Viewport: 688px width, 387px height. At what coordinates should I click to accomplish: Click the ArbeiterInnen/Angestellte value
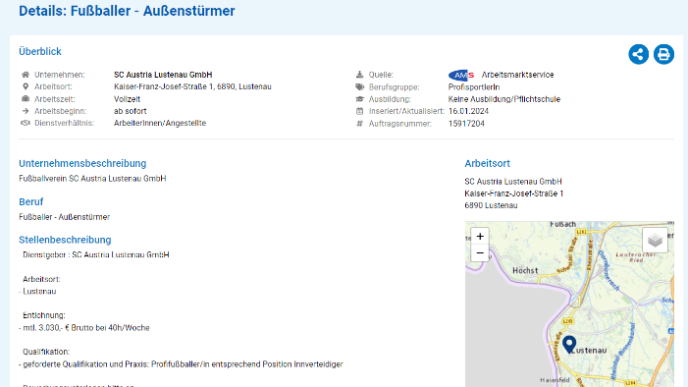tap(160, 123)
